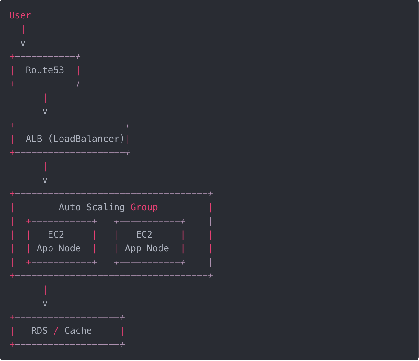Click the arrowhead pointing into the ALB box
Viewport: 419px width, 361px height.
point(45,112)
